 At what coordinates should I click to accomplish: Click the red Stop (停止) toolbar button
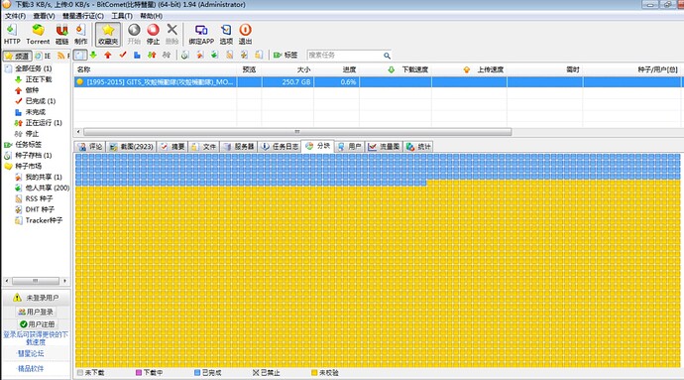(x=153, y=34)
